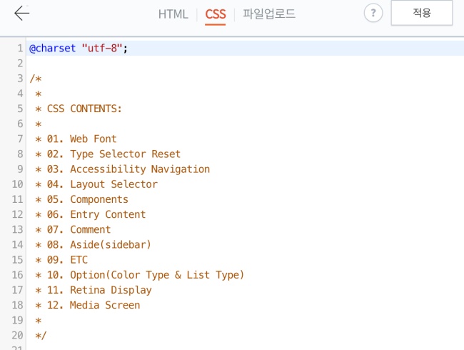This screenshot has width=464, height=350.
Task: Click "06. Entry Content" line
Action: [x=90, y=214]
